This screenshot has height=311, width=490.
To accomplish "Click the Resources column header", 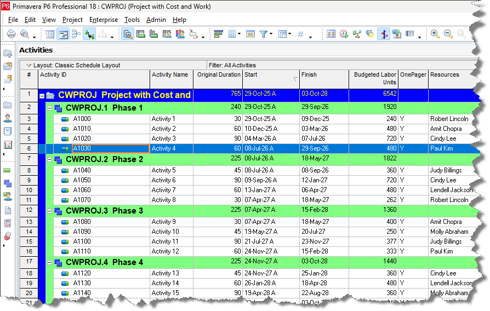I will point(453,79).
